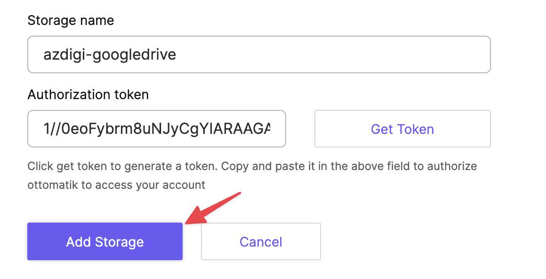Click the word 'Storage' on the purple button
Image resolution: width=546 pixels, height=279 pixels.
[x=120, y=242]
